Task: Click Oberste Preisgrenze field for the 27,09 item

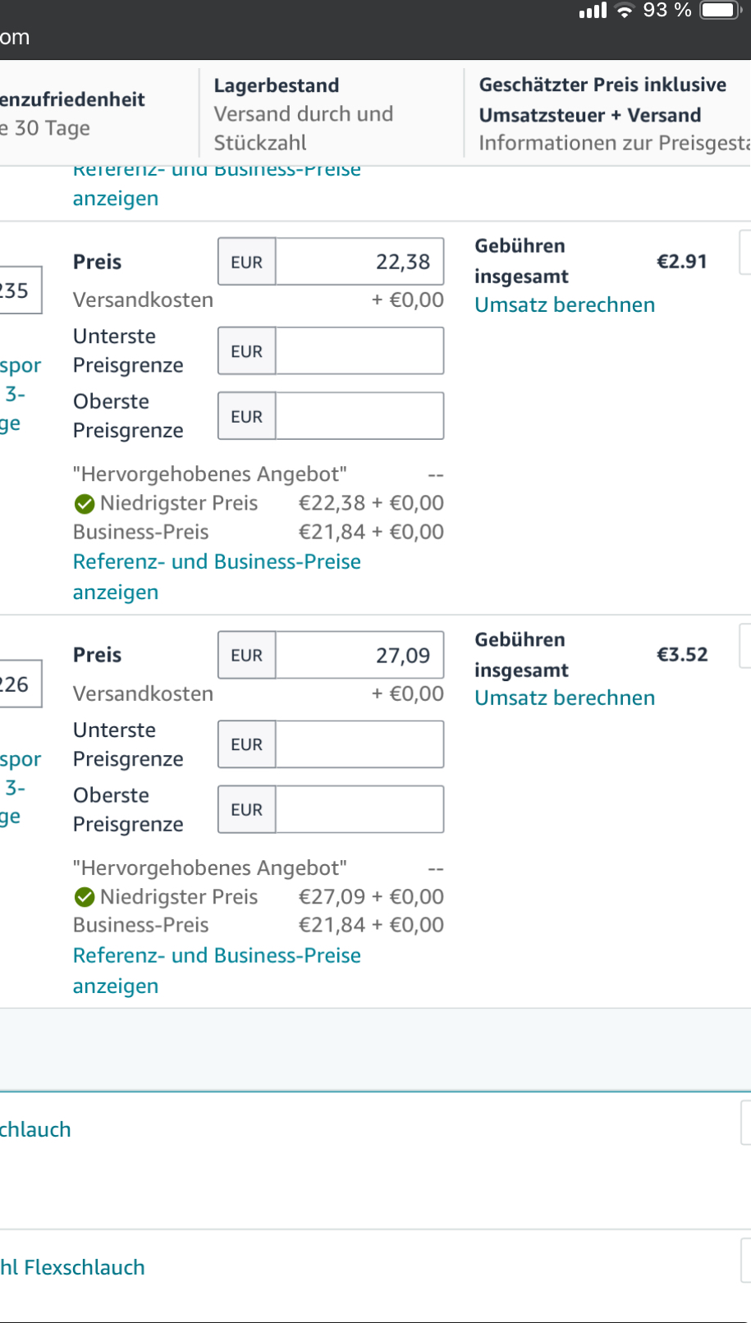Action: coord(359,809)
